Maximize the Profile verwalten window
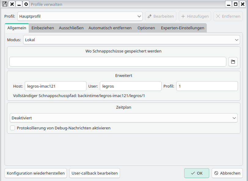 [236, 4]
